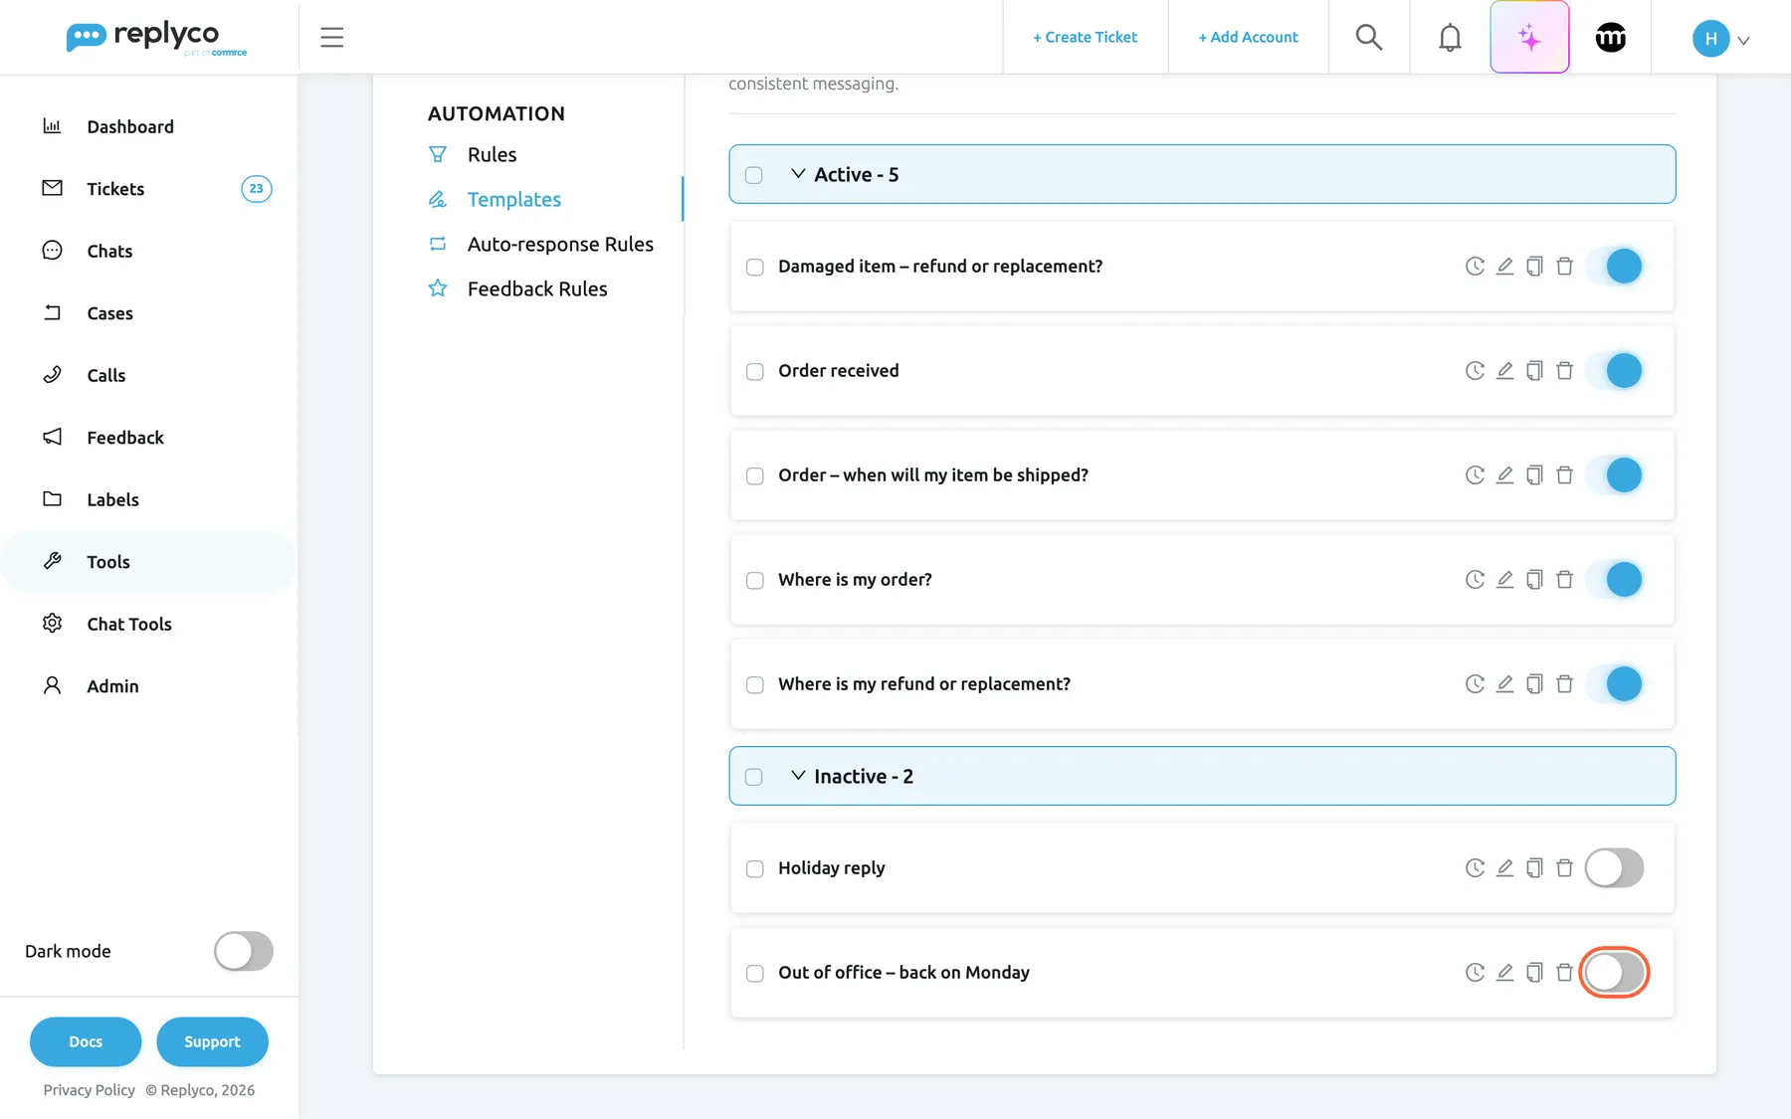The width and height of the screenshot is (1791, 1119).
Task: Click the Support button
Action: [212, 1041]
